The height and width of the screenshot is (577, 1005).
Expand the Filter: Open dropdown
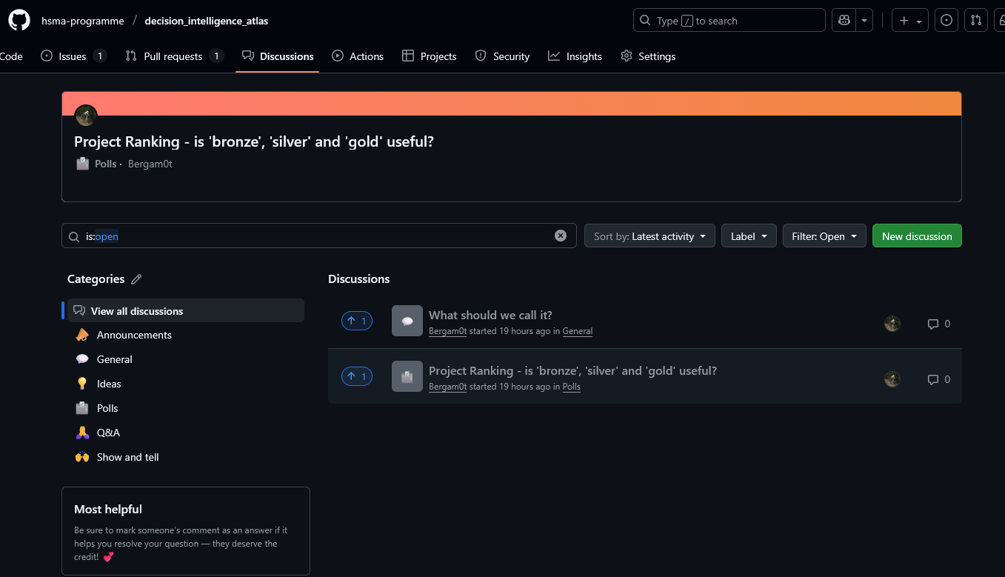pyautogui.click(x=824, y=236)
